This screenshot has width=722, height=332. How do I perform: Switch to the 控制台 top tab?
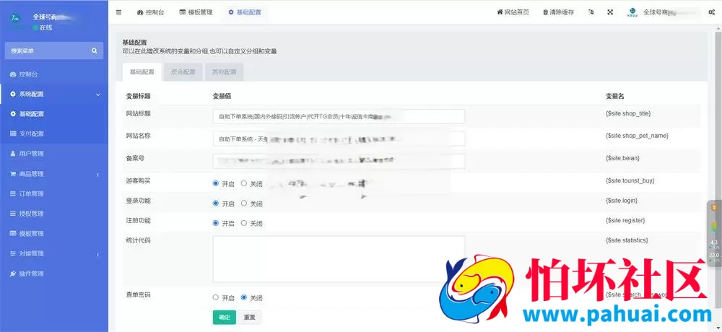[151, 12]
